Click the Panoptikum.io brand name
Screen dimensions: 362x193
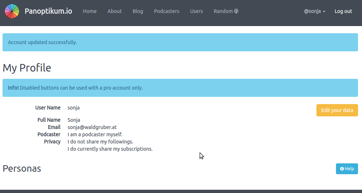pyautogui.click(x=48, y=11)
